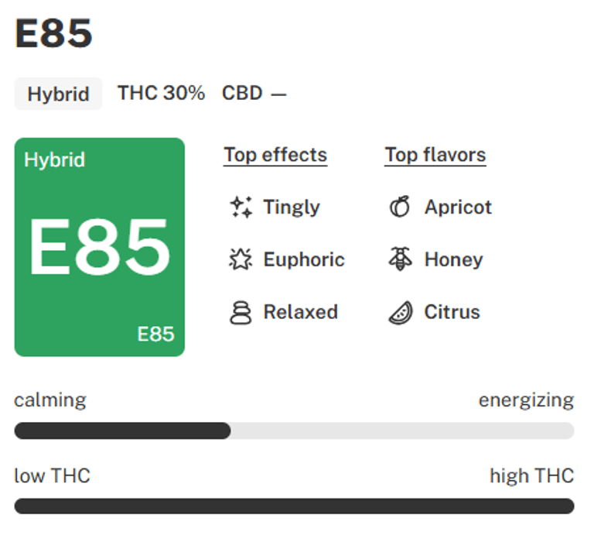The height and width of the screenshot is (535, 594).
Task: Click the low to high THC bar
Action: (x=294, y=506)
